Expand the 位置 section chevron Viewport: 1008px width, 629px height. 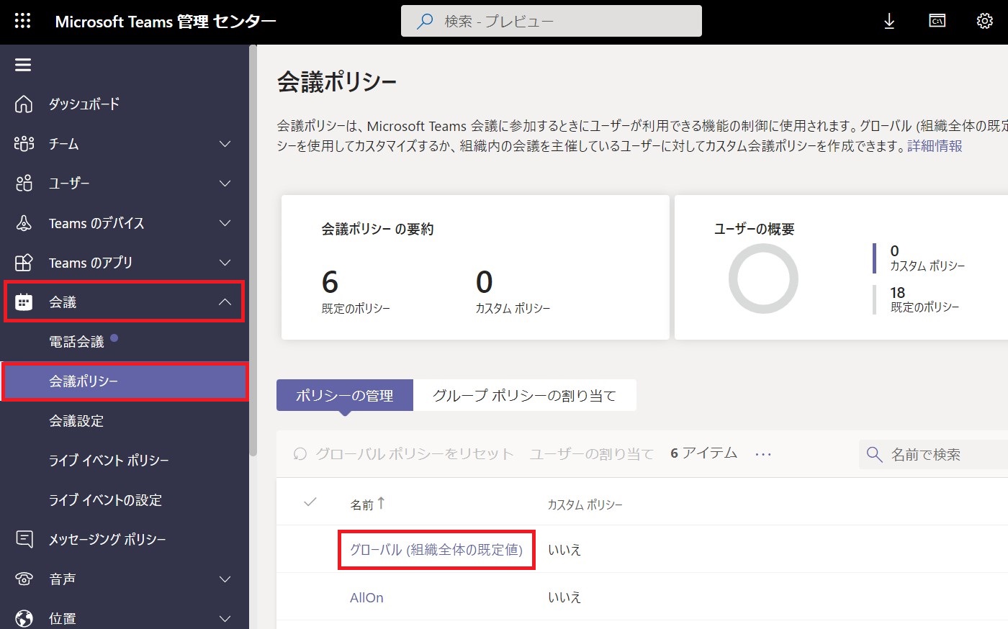click(225, 618)
